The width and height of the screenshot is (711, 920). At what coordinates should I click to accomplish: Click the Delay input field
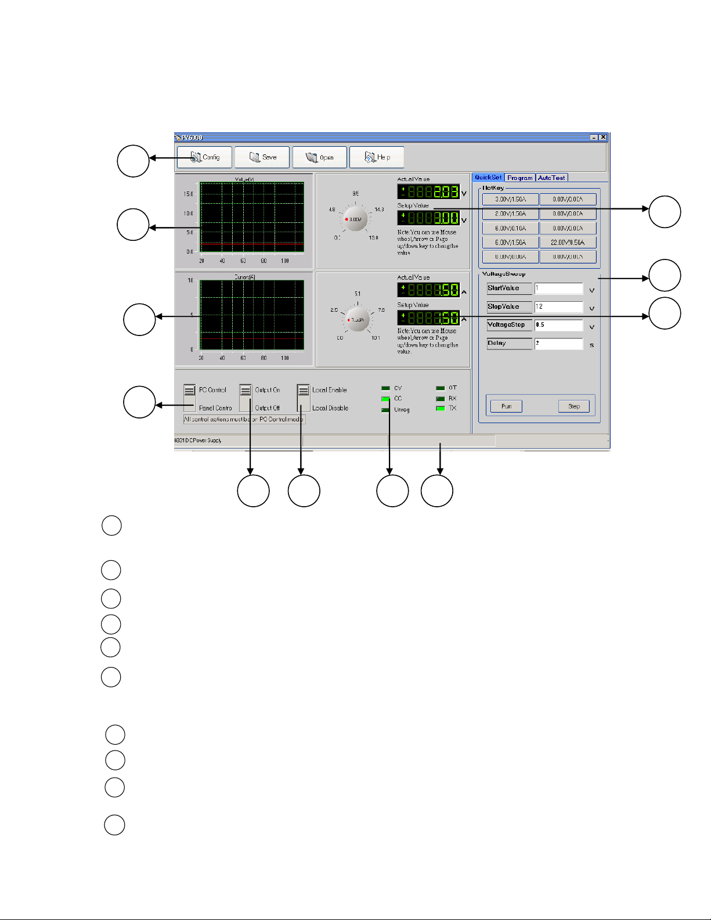[x=558, y=344]
